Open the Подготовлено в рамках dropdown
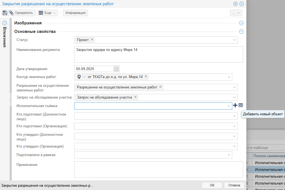Image resolution: width=285 pixels, height=190 pixels. 229,155
